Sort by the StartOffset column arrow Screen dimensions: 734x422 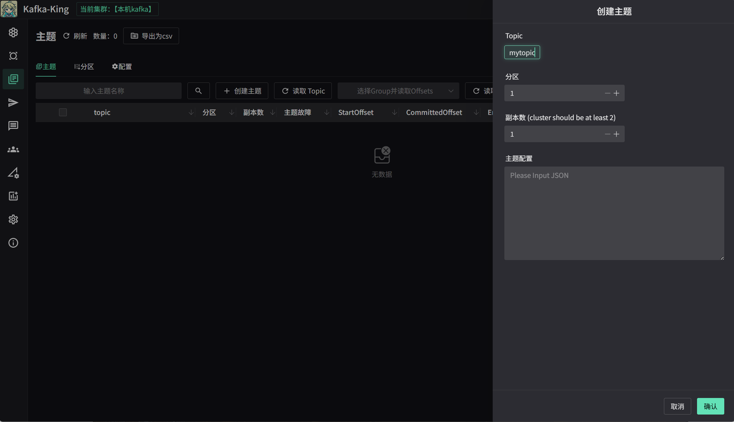pyautogui.click(x=394, y=112)
